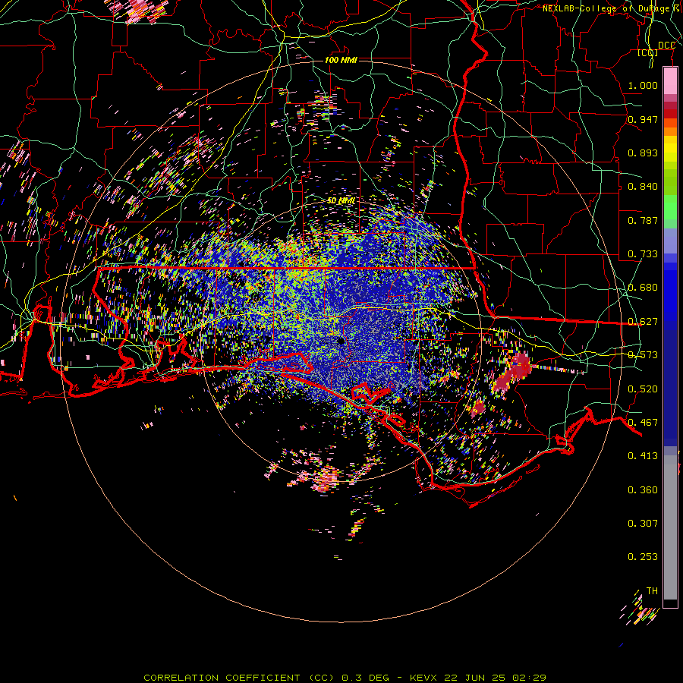This screenshot has height=683, width=683.
Task: Select the 0.787 scale value
Action: (643, 220)
